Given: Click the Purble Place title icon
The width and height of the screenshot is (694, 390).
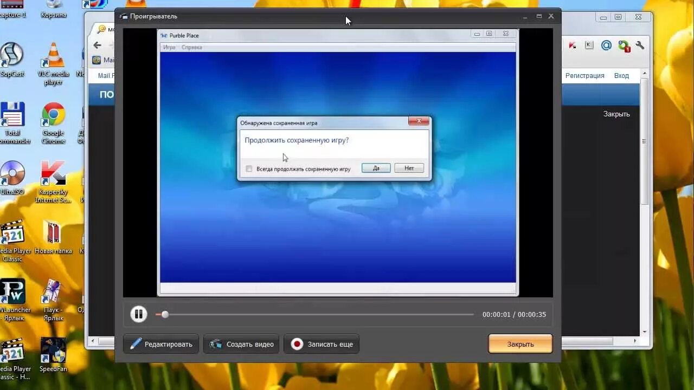Looking at the screenshot, I should [x=164, y=36].
